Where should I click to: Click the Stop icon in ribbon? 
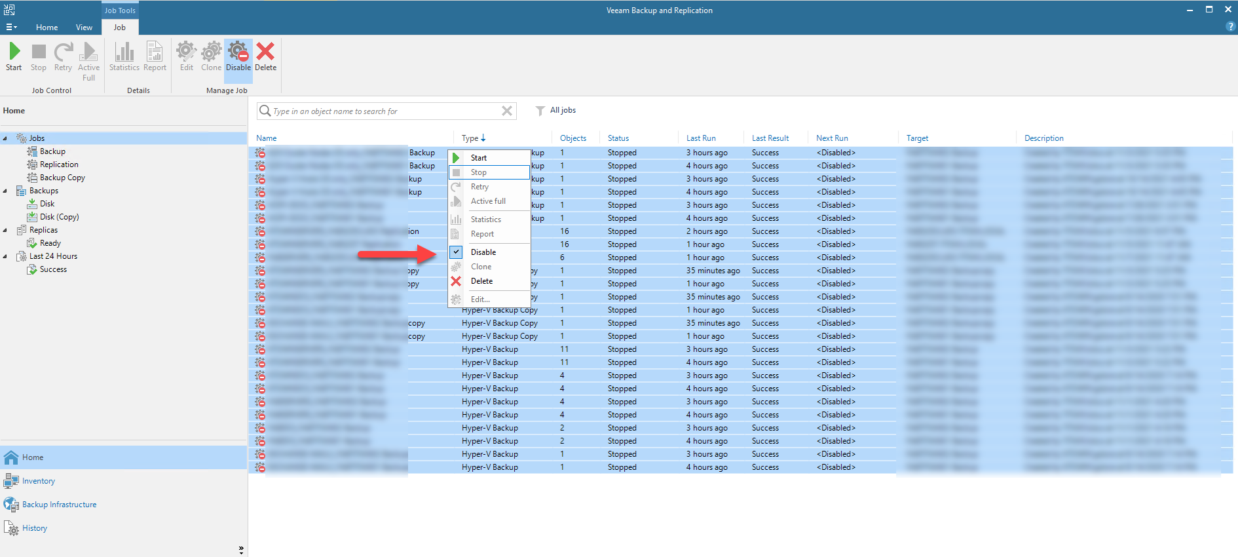[39, 56]
